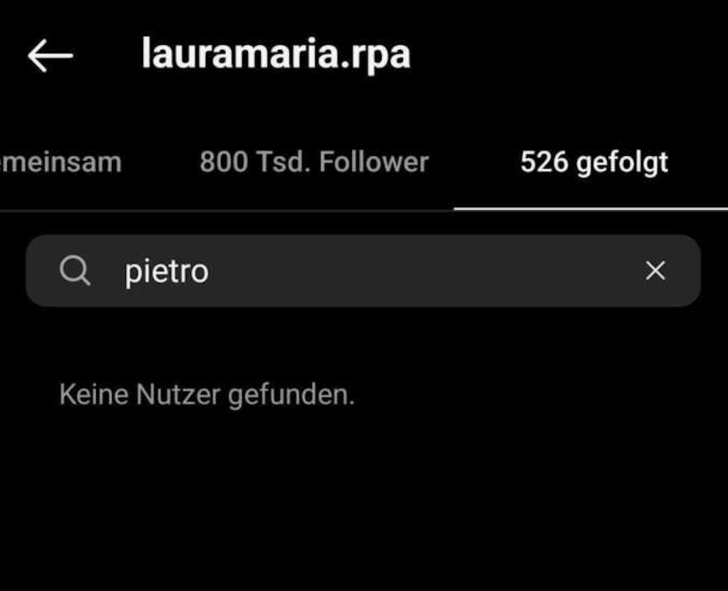The width and height of the screenshot is (728, 591).
Task: Clear the search with the X icon
Action: click(x=655, y=271)
